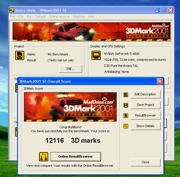Open the Online Services menu
Viewport: 180px width, 177px height.
tap(59, 17)
